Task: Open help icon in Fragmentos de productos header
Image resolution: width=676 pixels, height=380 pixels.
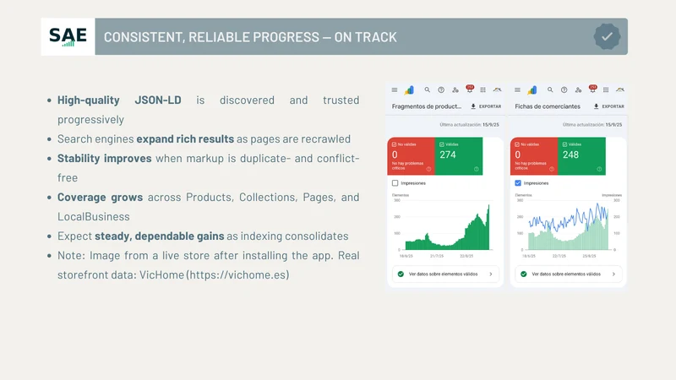Action: 441,90
